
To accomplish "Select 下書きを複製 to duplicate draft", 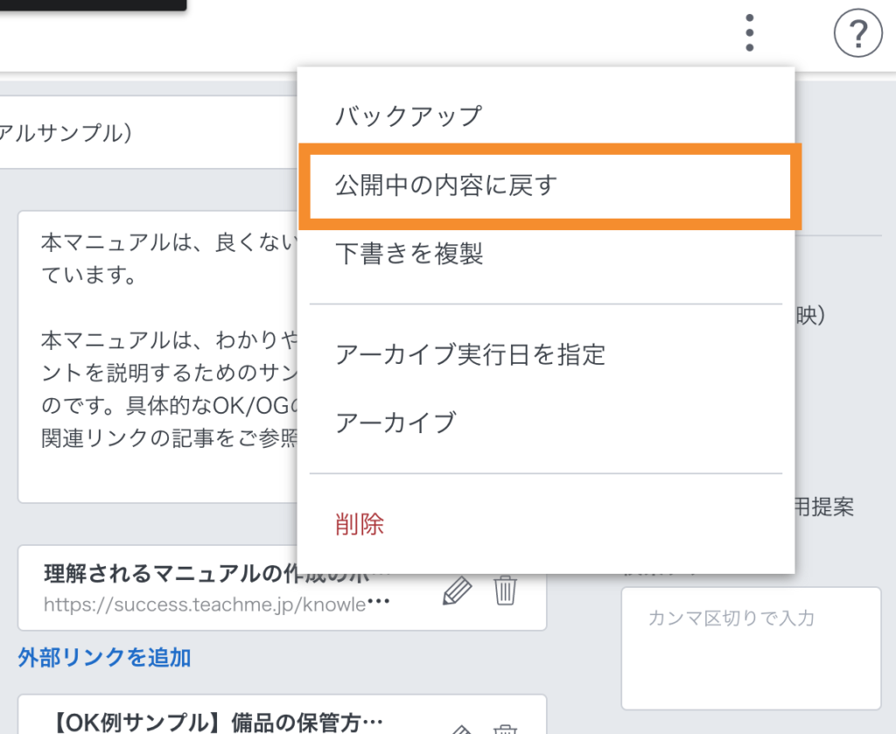I will point(409,255).
